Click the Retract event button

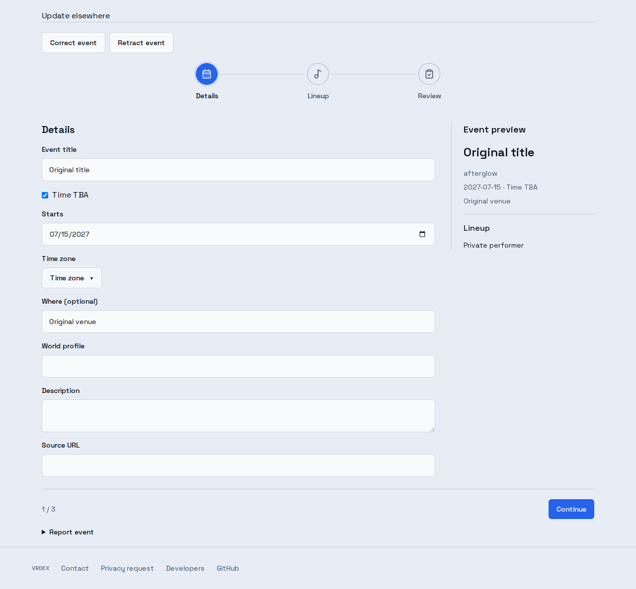141,43
